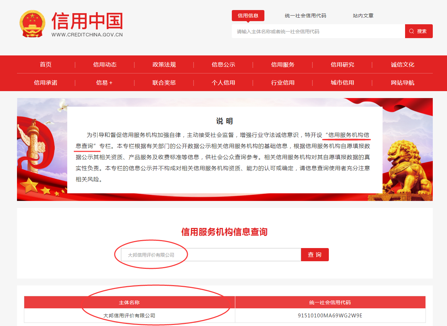Screen dimensions: 447x326
Task: Click the red 查询 button
Action: [x=315, y=255]
